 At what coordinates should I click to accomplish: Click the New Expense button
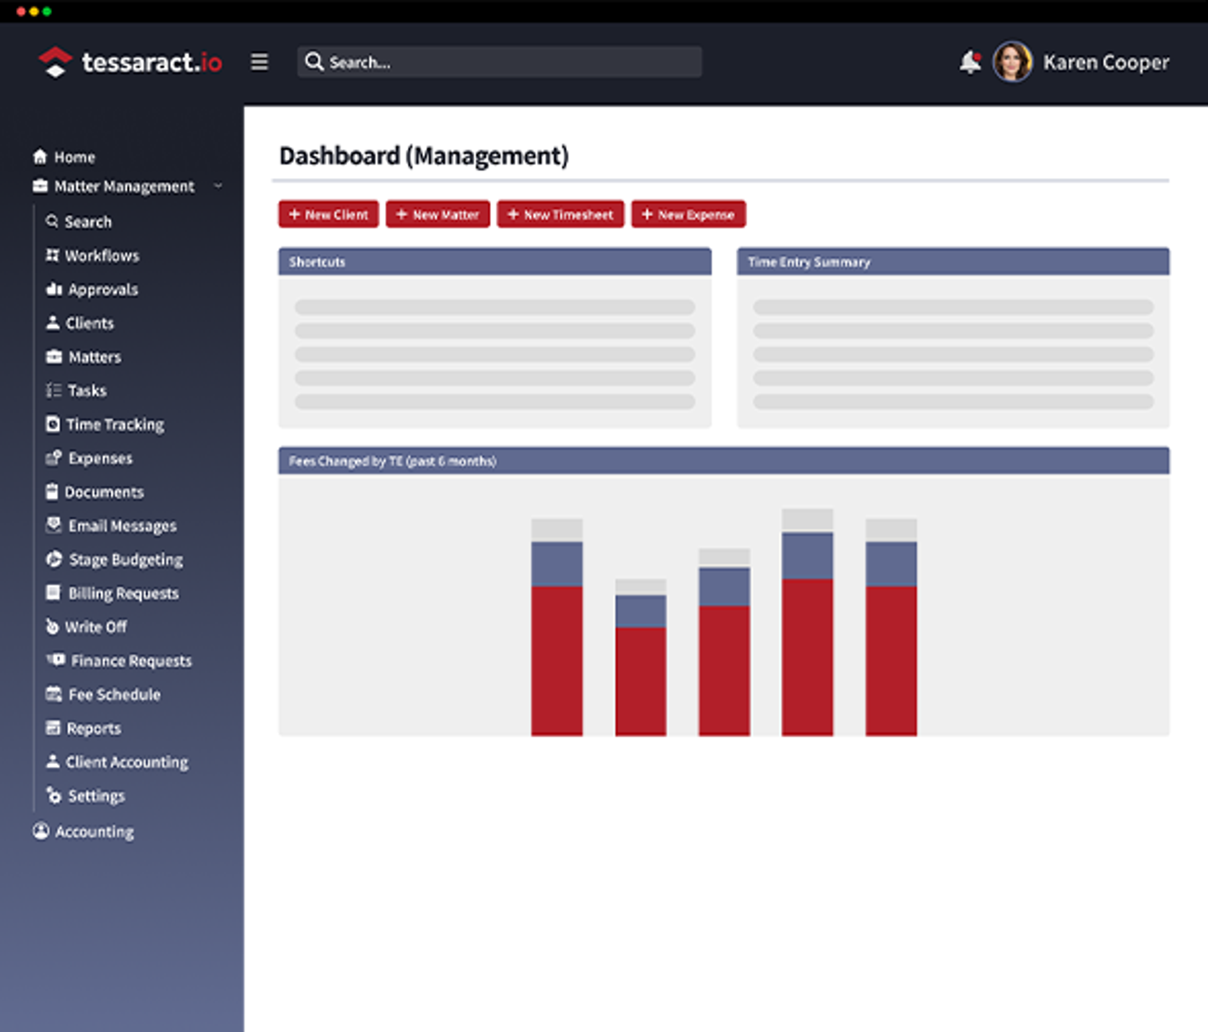pos(689,214)
